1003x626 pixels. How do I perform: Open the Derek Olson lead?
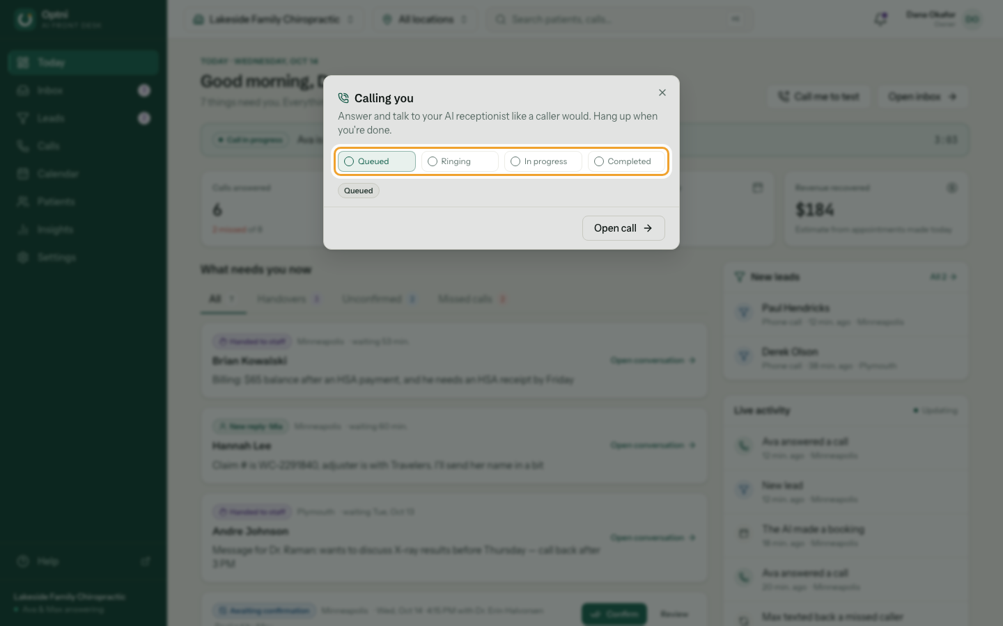846,358
